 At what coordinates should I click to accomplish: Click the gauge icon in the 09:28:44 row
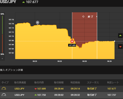(4, 88)
